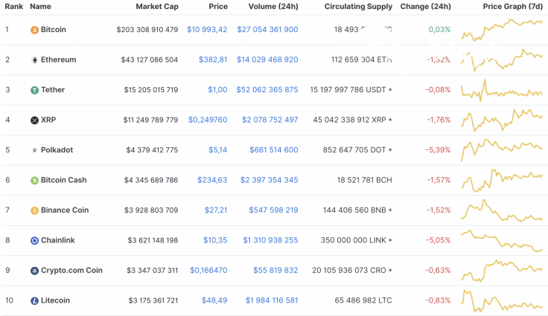Viewport: 548px width, 316px height.
Task: Click Tether volume $52 062 365 875
Action: (267, 90)
